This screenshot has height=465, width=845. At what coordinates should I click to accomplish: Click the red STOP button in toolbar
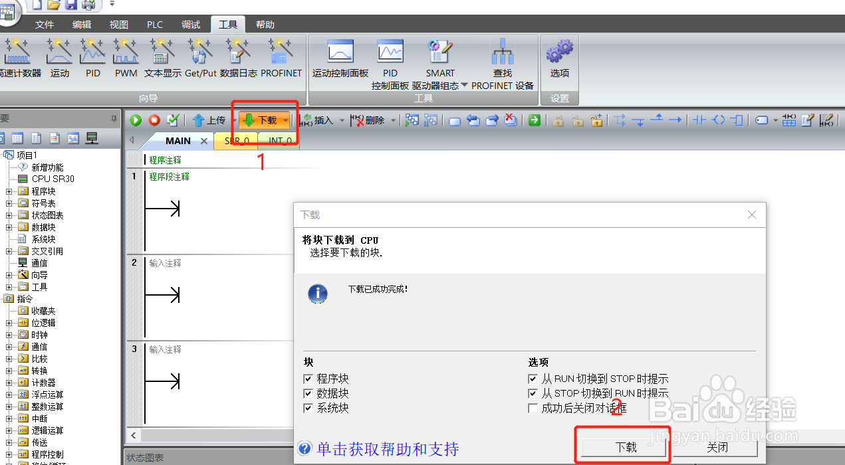[154, 120]
